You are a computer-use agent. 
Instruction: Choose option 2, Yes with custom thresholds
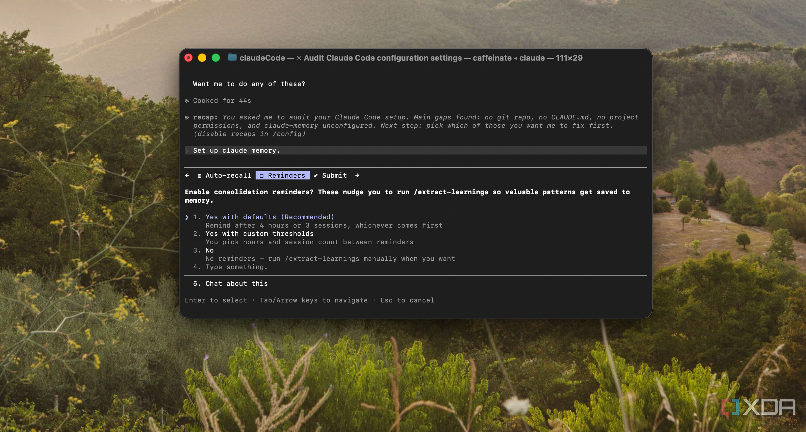tap(259, 234)
